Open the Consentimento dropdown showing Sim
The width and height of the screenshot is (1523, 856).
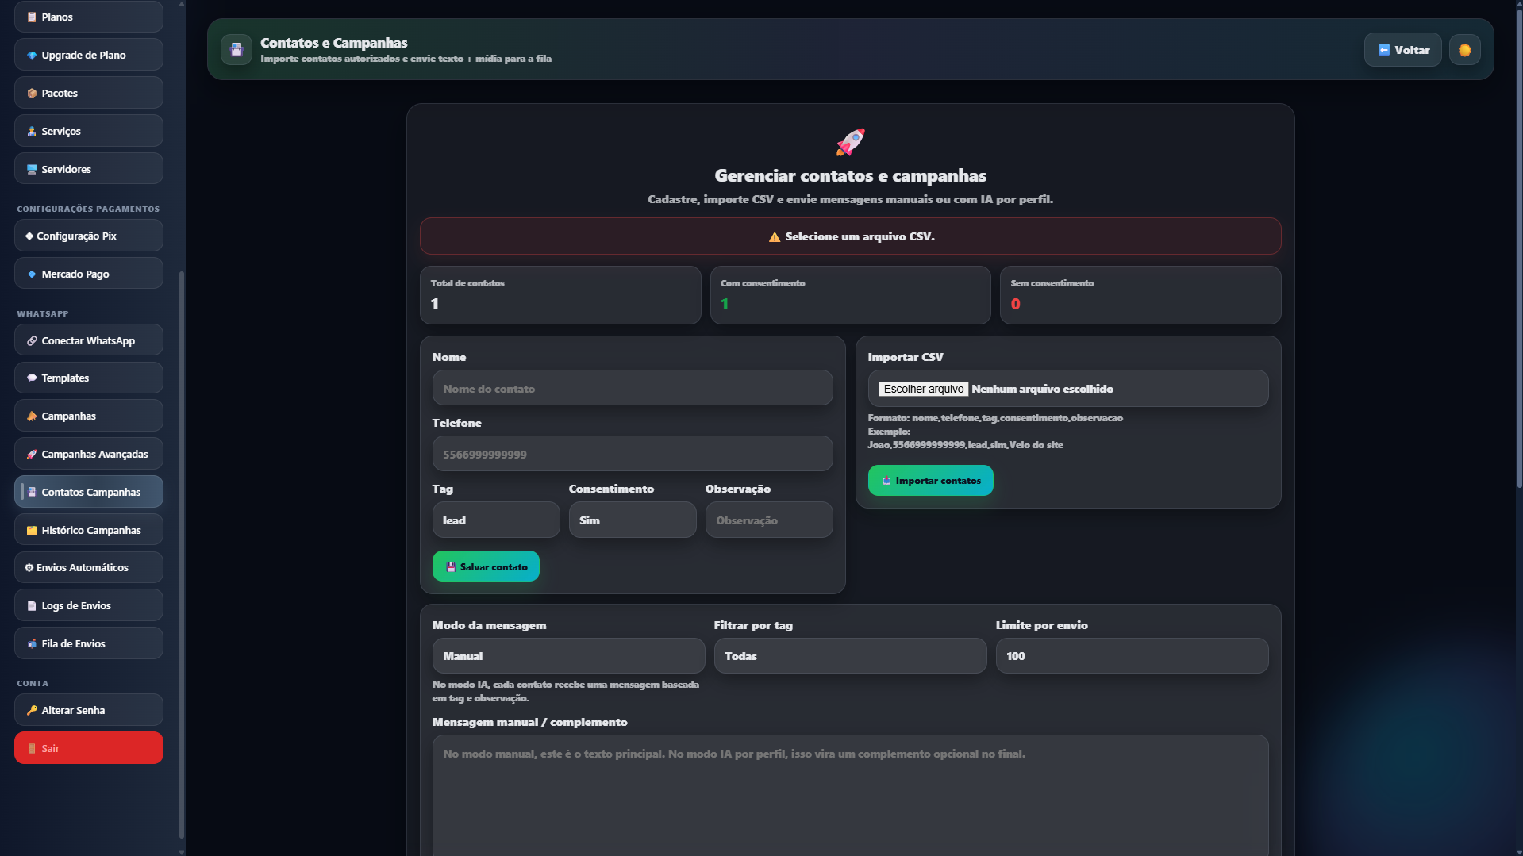(x=632, y=520)
